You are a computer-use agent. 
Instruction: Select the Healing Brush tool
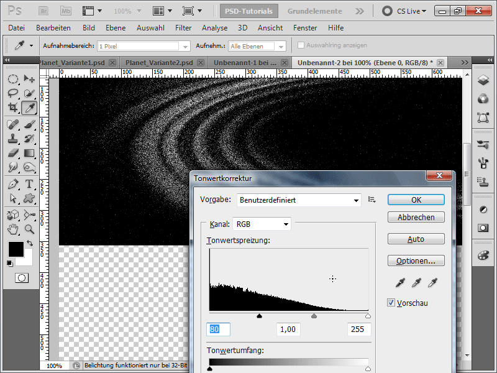12,124
